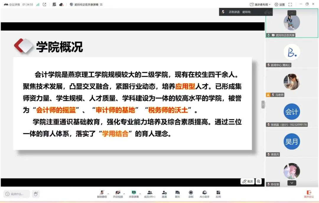Click the raise hand icon
319x203 pixels.
click(x=36, y=194)
